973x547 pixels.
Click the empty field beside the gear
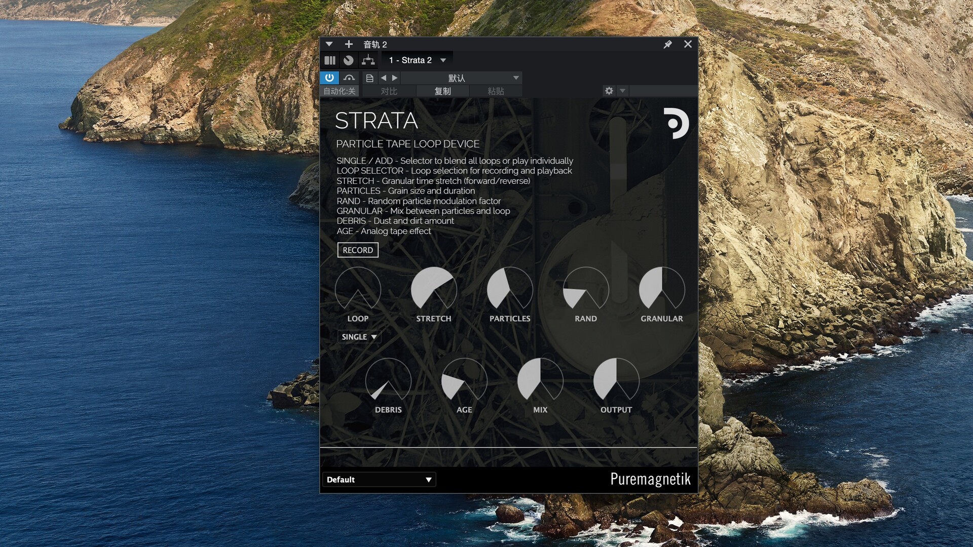click(x=663, y=91)
